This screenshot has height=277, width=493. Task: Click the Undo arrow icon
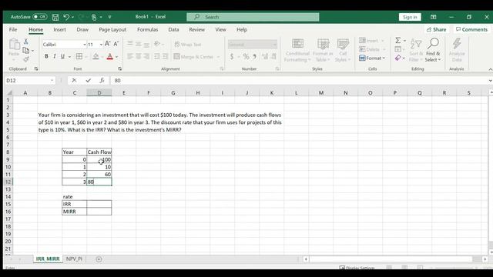click(66, 17)
